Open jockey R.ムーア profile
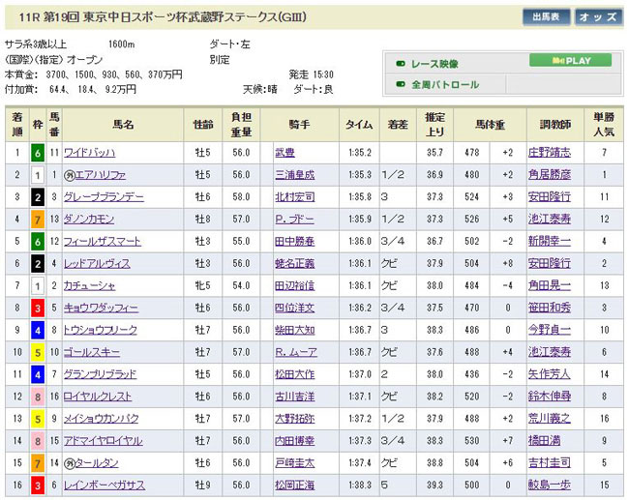 (x=292, y=352)
